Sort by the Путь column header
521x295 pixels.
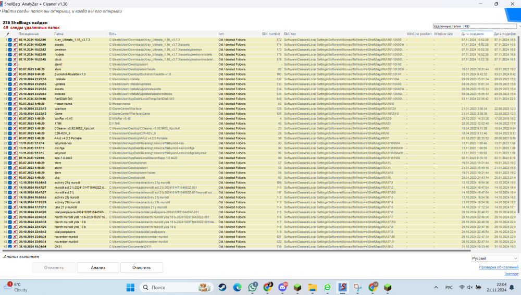pos(113,33)
